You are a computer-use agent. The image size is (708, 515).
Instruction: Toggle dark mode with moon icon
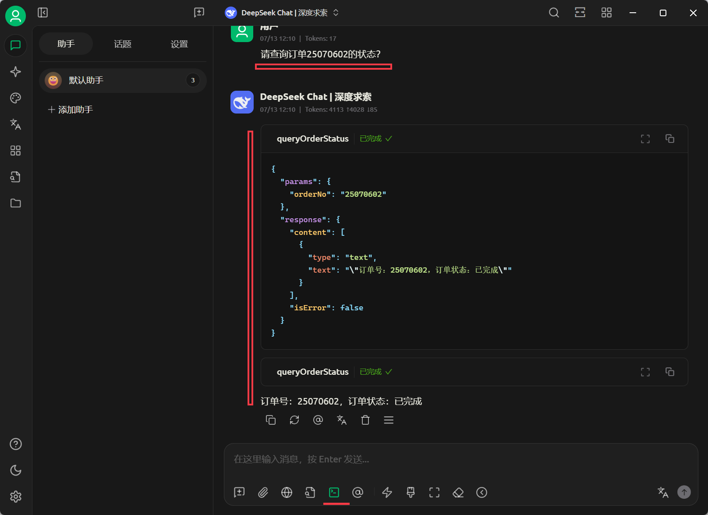click(15, 470)
